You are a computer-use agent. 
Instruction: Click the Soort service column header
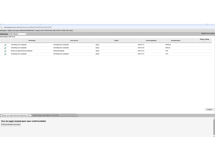(x=74, y=40)
